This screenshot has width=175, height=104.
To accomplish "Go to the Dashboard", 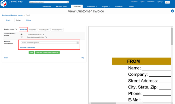I will pyautogui.click(x=46, y=6).
